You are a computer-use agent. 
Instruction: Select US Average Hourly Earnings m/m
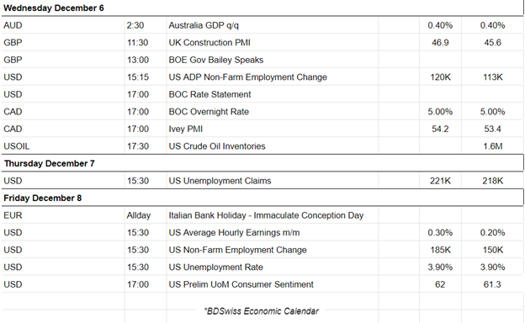(234, 233)
